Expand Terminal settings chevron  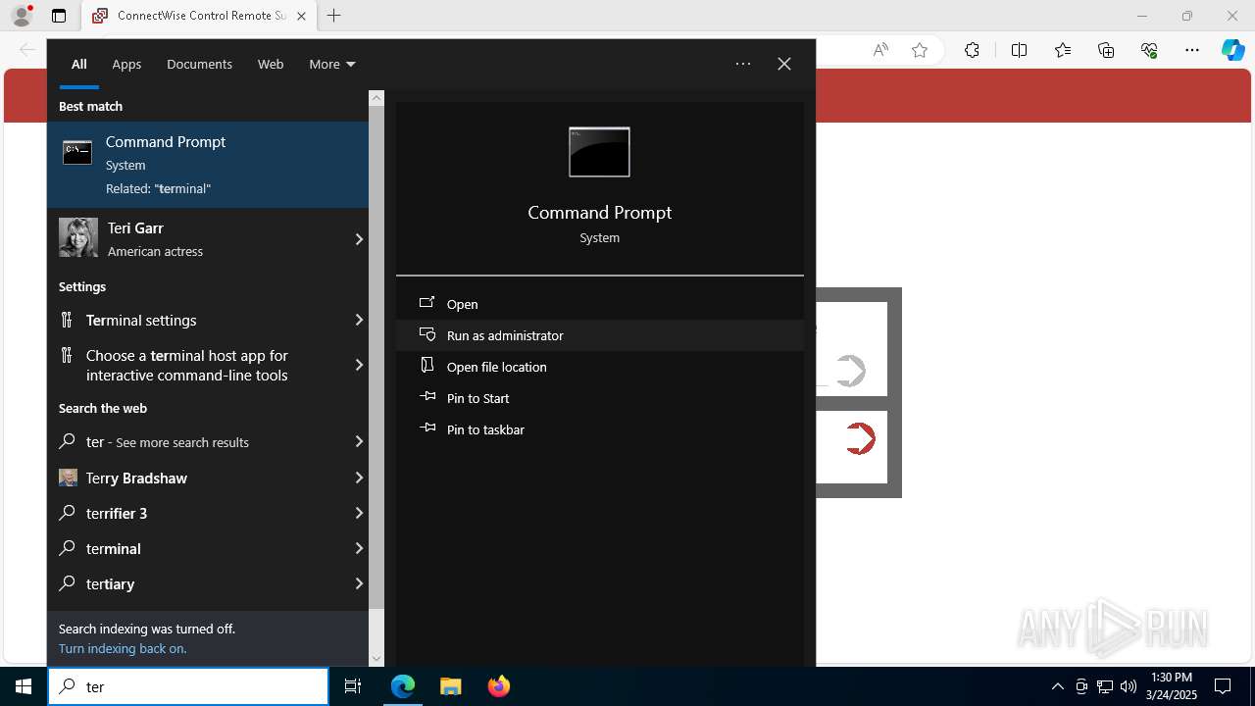pos(359,320)
